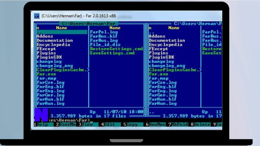Click the 7 MkFold function key
The width and height of the screenshot is (260, 146).
coord(178,124)
